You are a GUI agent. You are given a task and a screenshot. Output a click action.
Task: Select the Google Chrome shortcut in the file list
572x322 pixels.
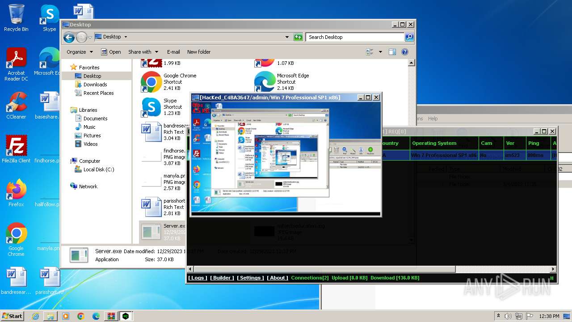(169, 82)
